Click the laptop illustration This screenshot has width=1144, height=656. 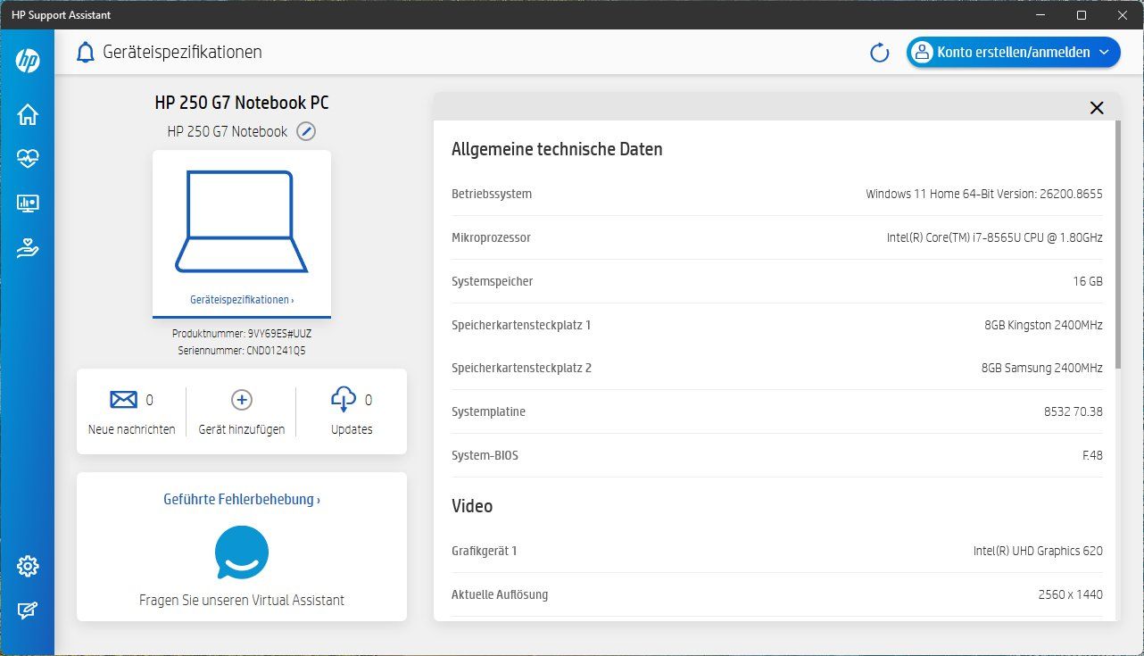click(242, 221)
